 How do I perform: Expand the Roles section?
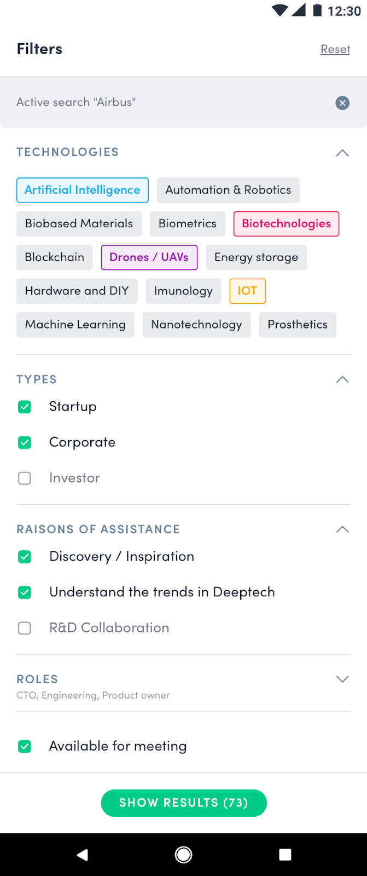(x=342, y=679)
